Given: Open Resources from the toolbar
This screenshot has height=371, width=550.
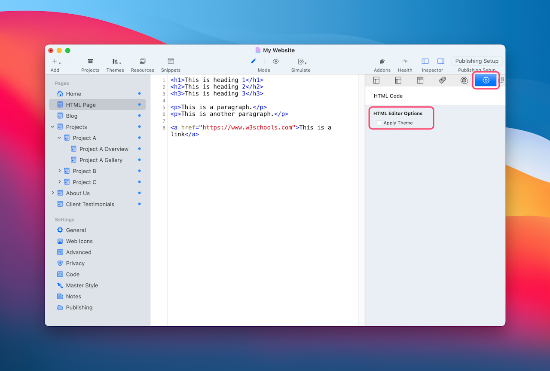Looking at the screenshot, I should (x=143, y=61).
